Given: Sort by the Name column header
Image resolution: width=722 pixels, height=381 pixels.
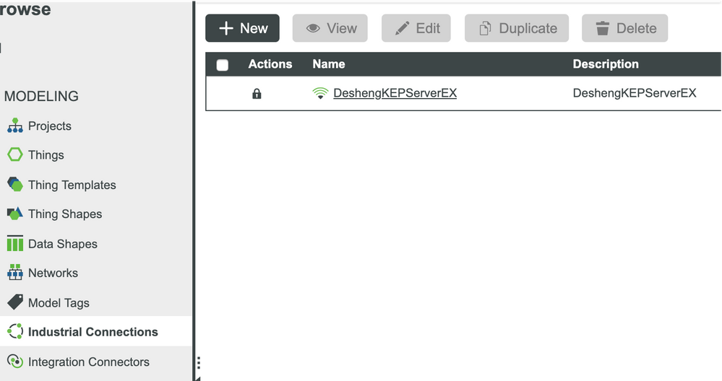Looking at the screenshot, I should click(x=329, y=64).
